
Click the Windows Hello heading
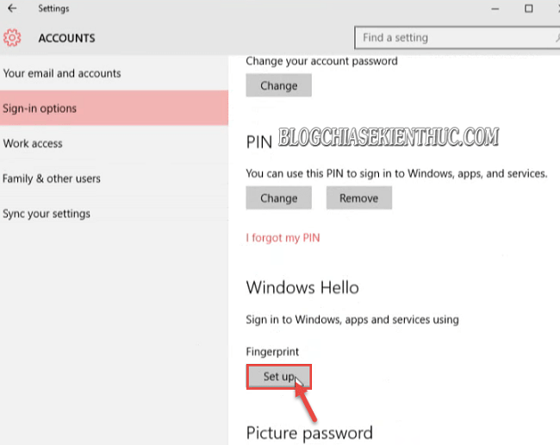coord(302,287)
